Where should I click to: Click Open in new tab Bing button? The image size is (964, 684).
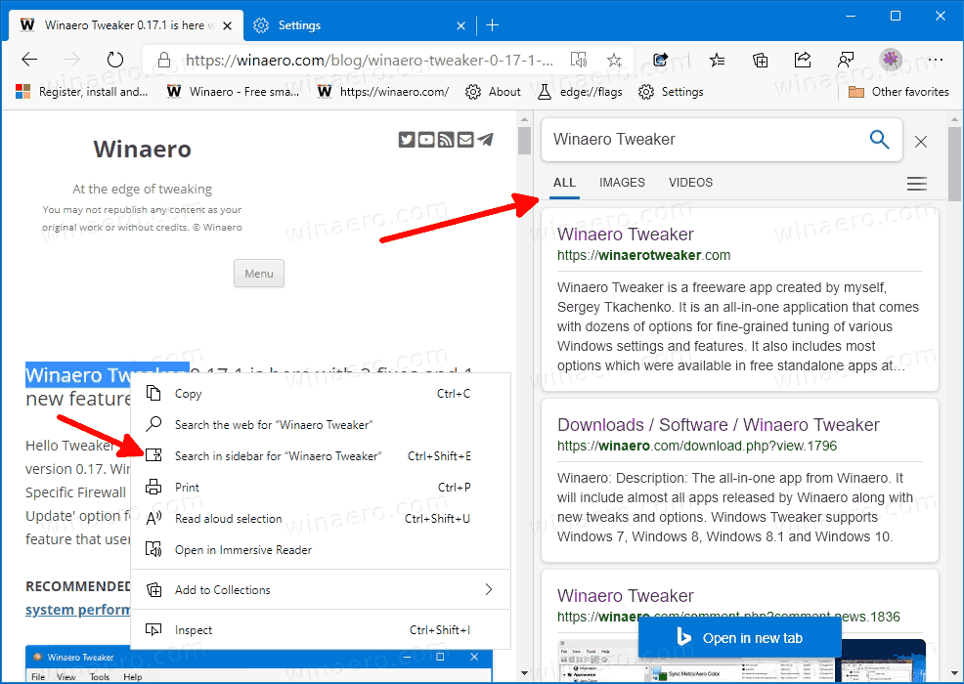tap(739, 638)
